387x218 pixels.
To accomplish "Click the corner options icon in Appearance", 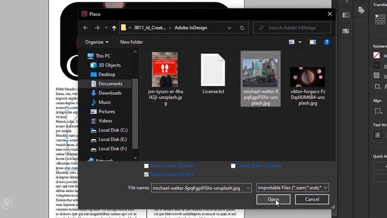I will (377, 86).
